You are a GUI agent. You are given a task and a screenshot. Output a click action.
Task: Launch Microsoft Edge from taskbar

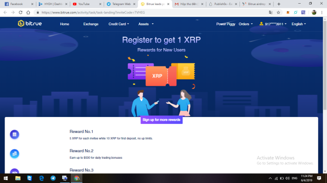pos(41,178)
